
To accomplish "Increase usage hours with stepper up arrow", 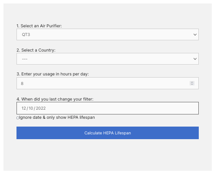I will (x=192, y=82).
